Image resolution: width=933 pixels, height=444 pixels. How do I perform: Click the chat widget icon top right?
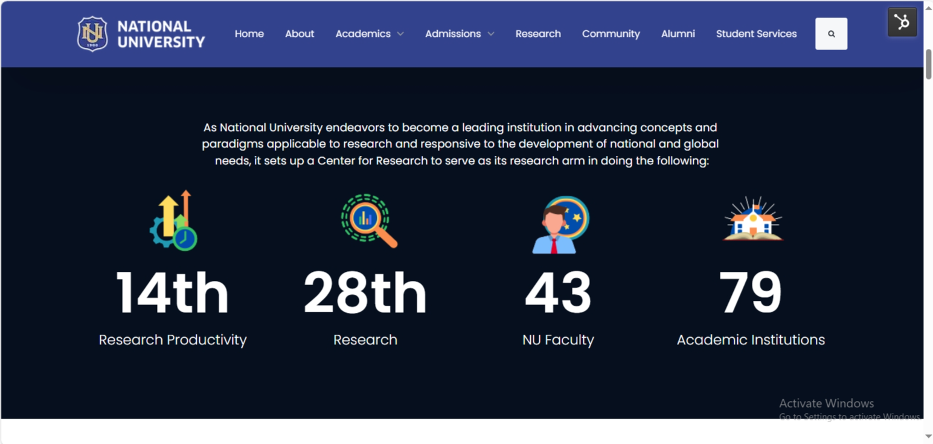click(902, 21)
